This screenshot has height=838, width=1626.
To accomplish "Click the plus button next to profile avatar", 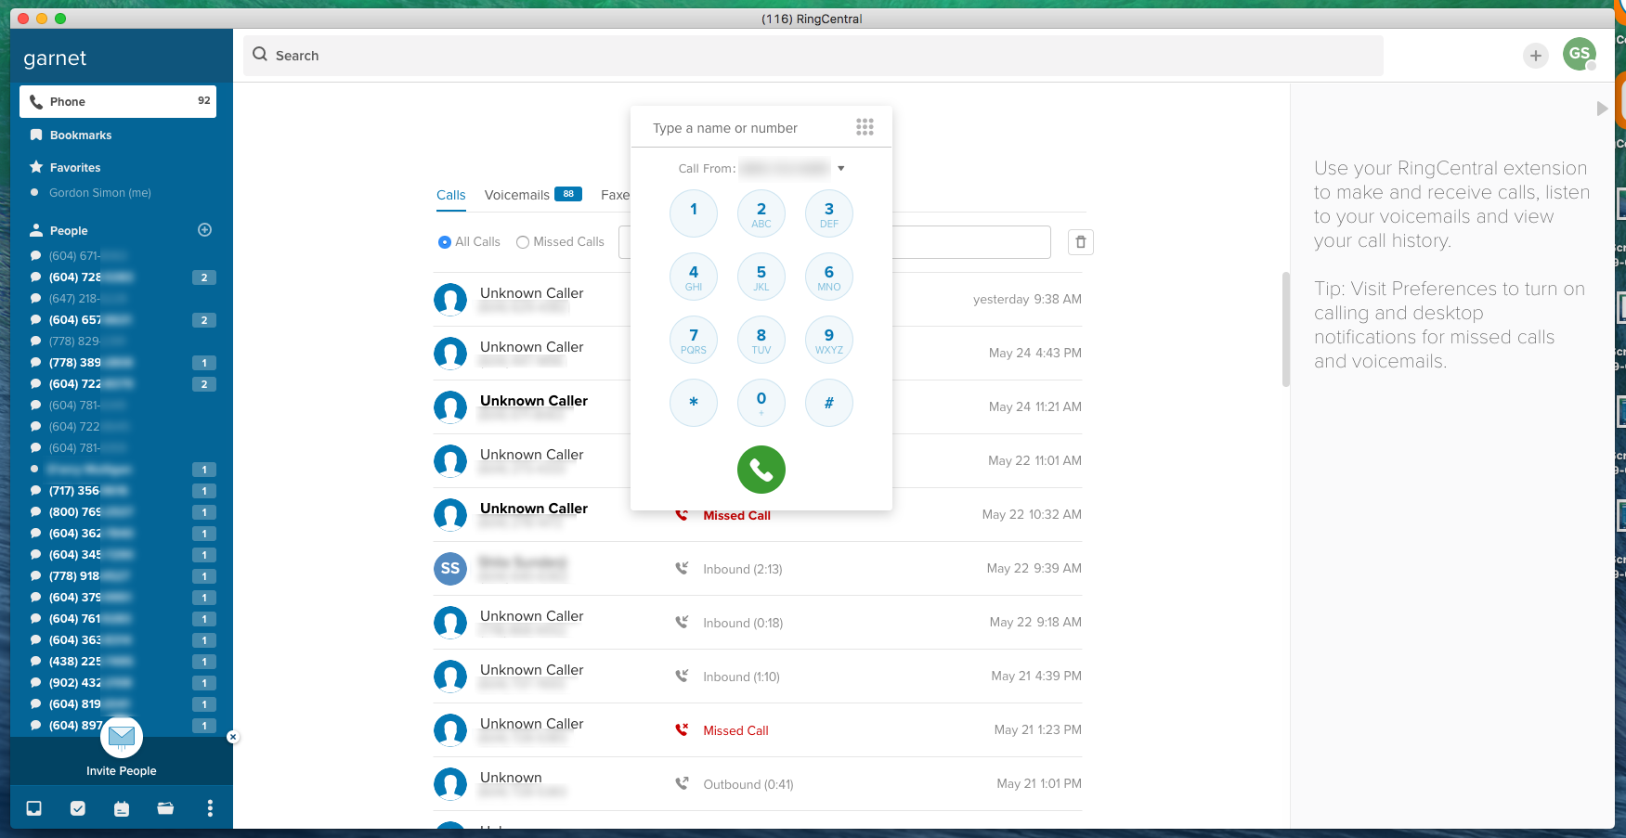I will pos(1535,56).
